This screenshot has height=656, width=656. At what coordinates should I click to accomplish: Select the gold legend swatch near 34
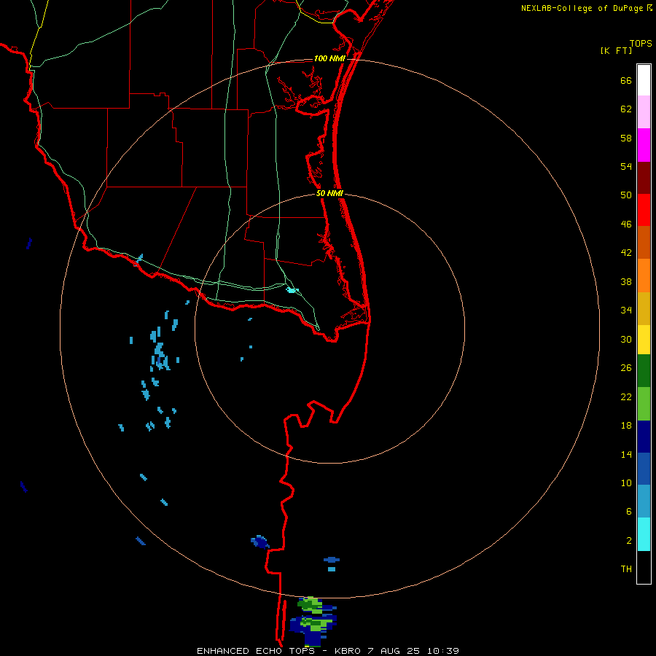[644, 309]
